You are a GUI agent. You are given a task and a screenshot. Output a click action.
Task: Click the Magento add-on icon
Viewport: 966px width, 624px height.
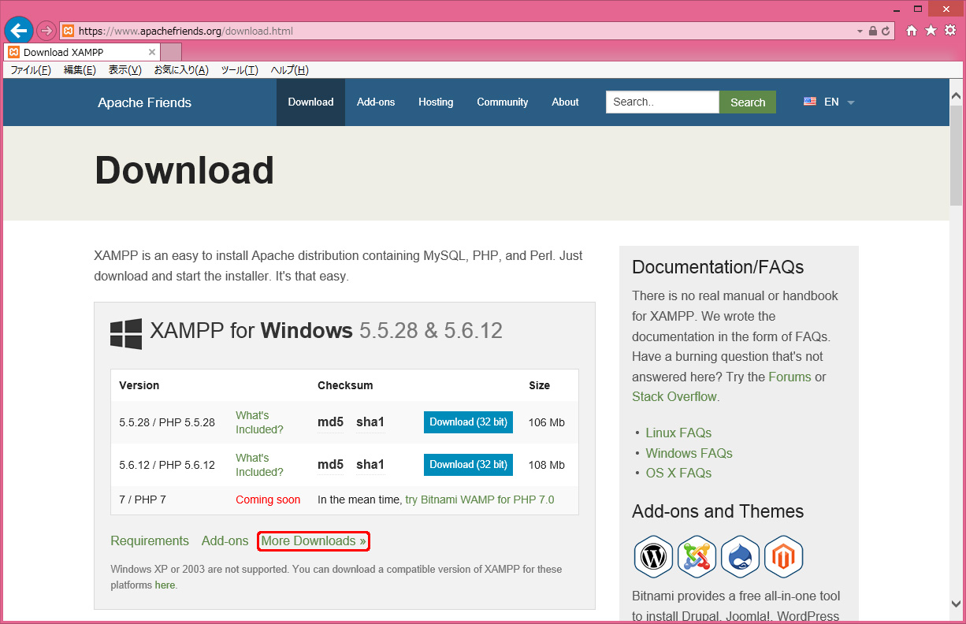[x=783, y=557]
